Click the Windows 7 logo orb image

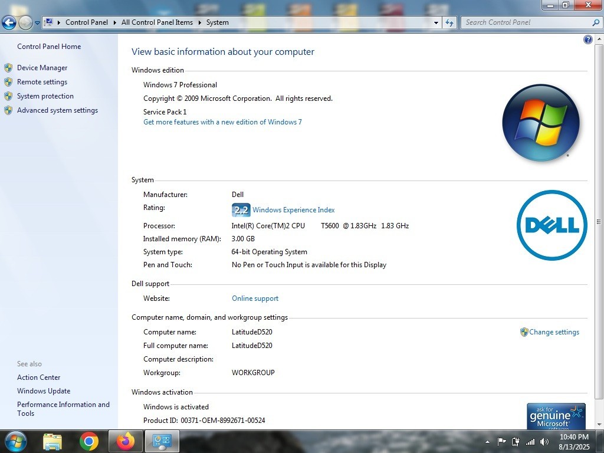pyautogui.click(x=541, y=123)
